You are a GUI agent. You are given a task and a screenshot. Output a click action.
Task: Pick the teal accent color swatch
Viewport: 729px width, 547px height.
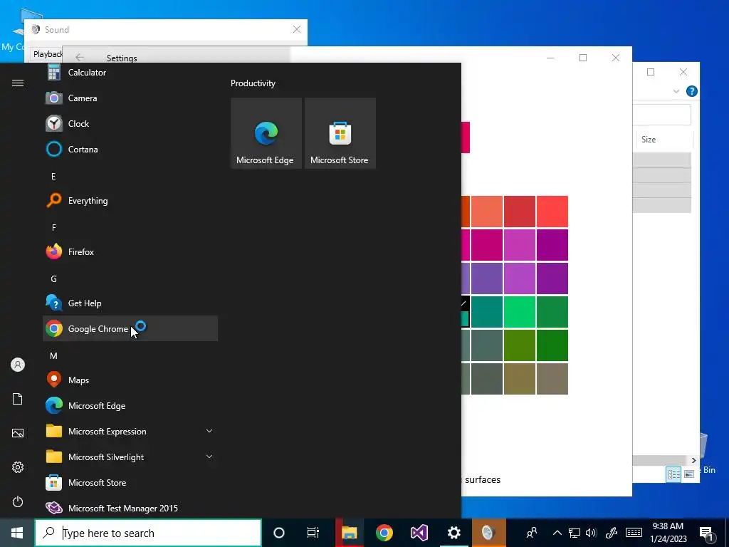(x=487, y=312)
